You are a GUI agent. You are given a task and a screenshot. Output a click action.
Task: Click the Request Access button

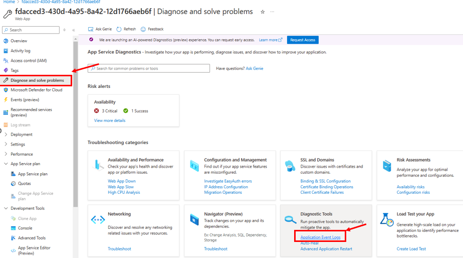click(x=303, y=40)
